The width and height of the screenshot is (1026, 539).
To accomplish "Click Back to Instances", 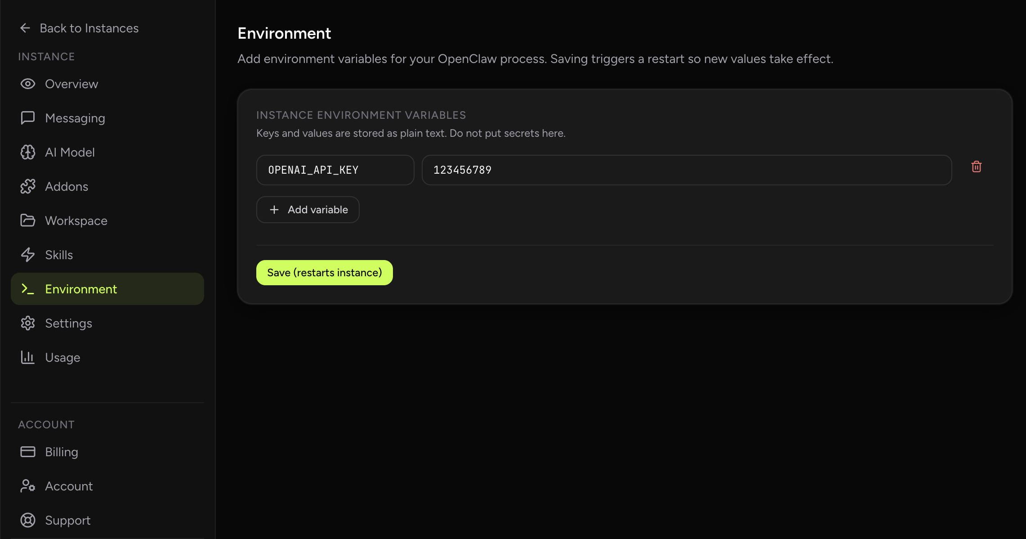I will pyautogui.click(x=89, y=27).
